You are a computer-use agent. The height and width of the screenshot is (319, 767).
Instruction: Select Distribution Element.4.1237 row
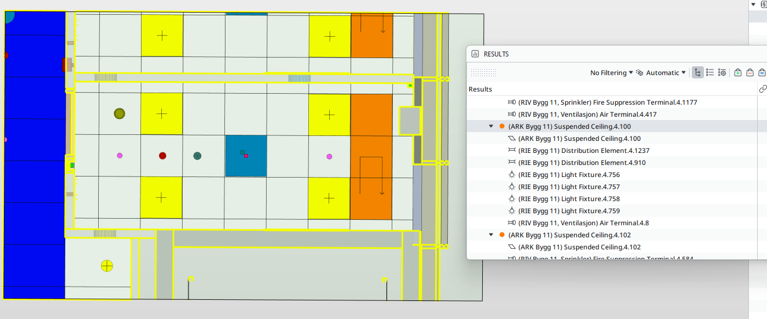612,151
